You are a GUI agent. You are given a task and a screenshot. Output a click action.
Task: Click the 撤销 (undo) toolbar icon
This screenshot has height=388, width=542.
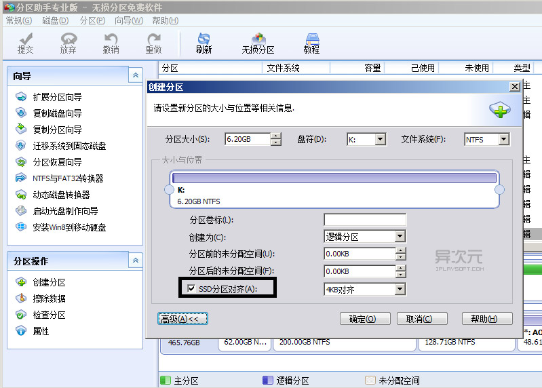pyautogui.click(x=111, y=43)
